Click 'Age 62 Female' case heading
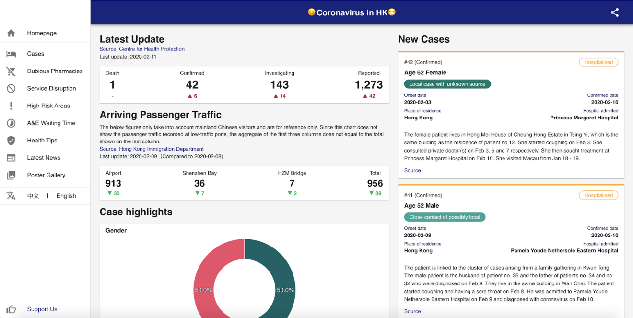Image resolution: width=633 pixels, height=318 pixels. click(x=425, y=73)
